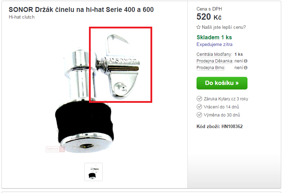Viewport: 283px width, 193px height.
Task: Click the info icon next to Prodejna Děkanka
Action: 246,61
